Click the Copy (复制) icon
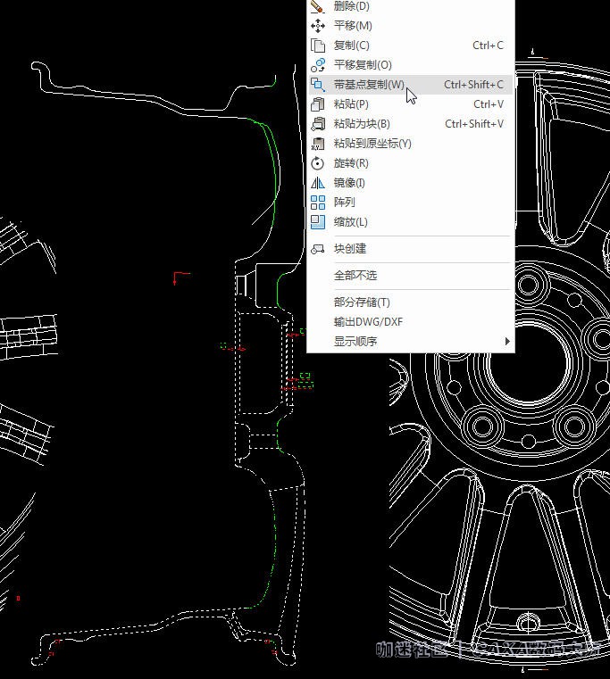 click(317, 46)
